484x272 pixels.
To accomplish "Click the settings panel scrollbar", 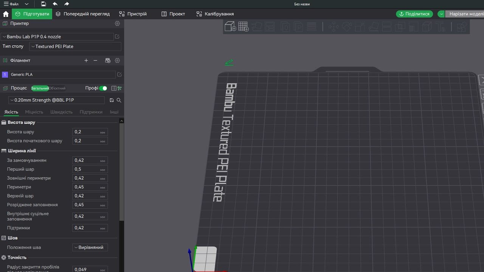I will pyautogui.click(x=121, y=172).
